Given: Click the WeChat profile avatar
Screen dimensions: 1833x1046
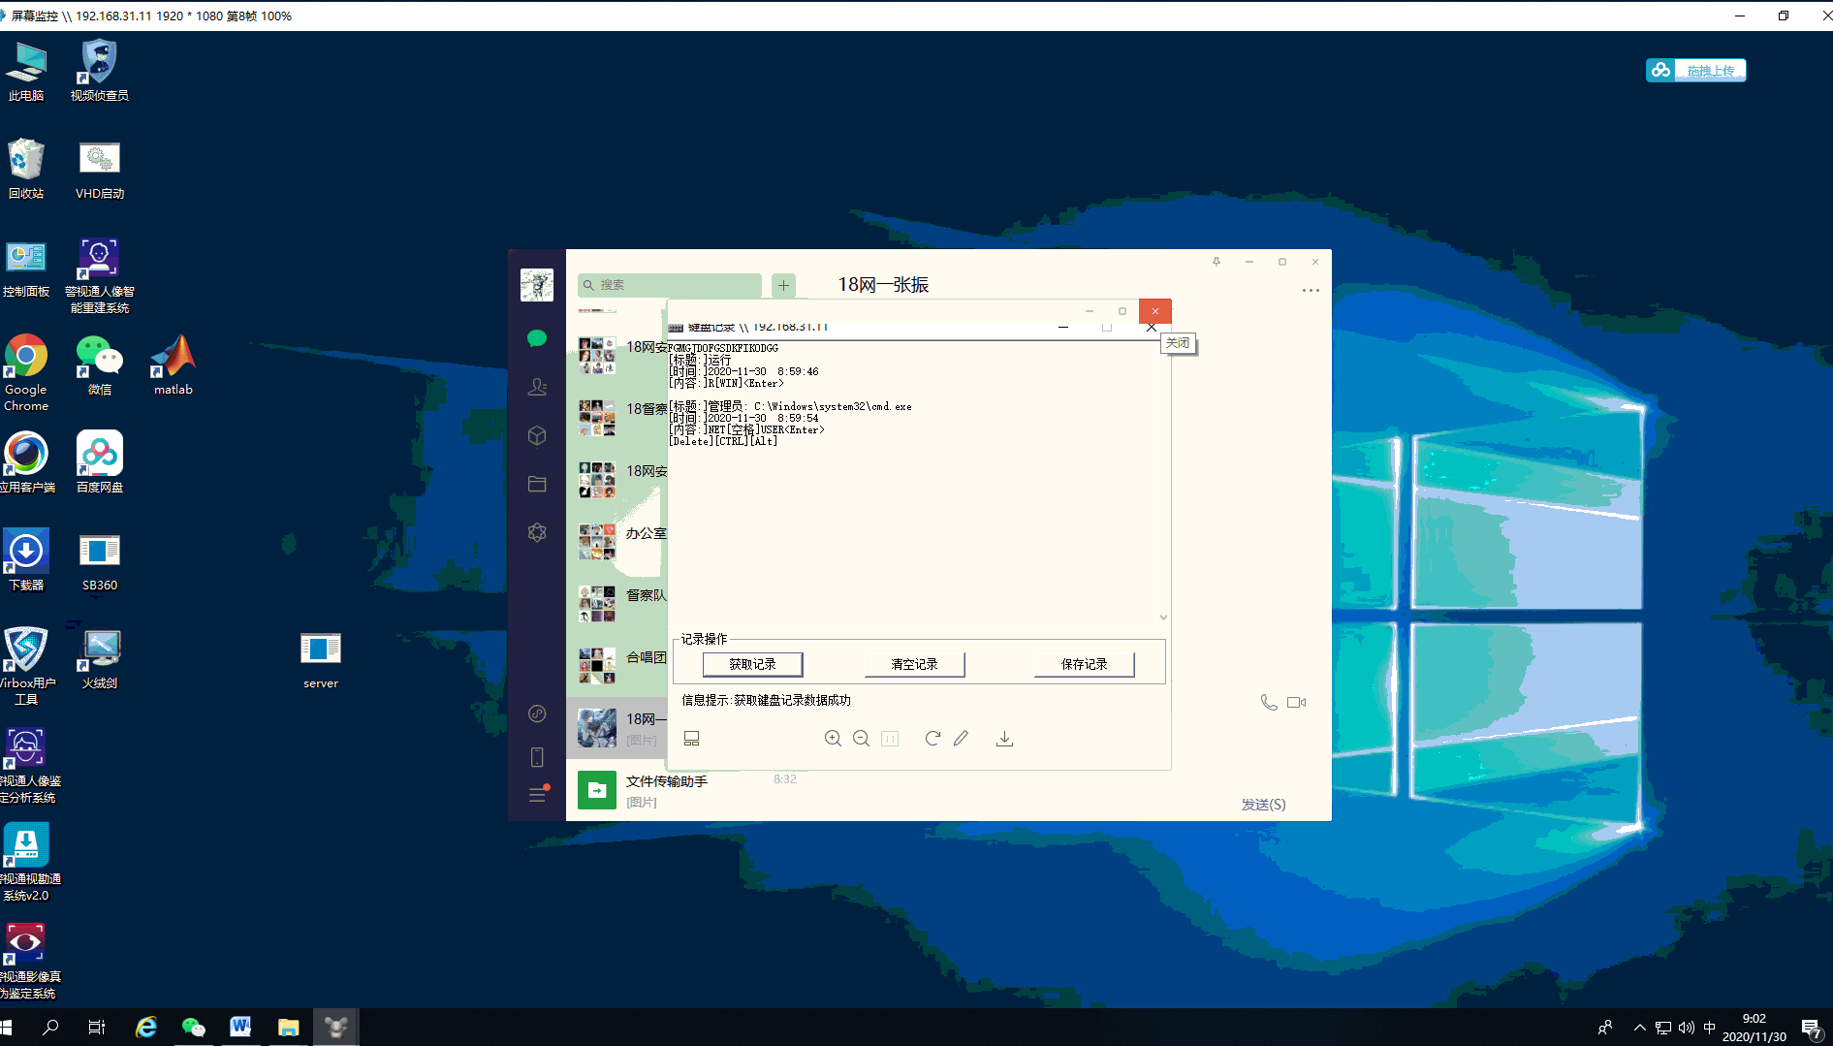Looking at the screenshot, I should 537,285.
